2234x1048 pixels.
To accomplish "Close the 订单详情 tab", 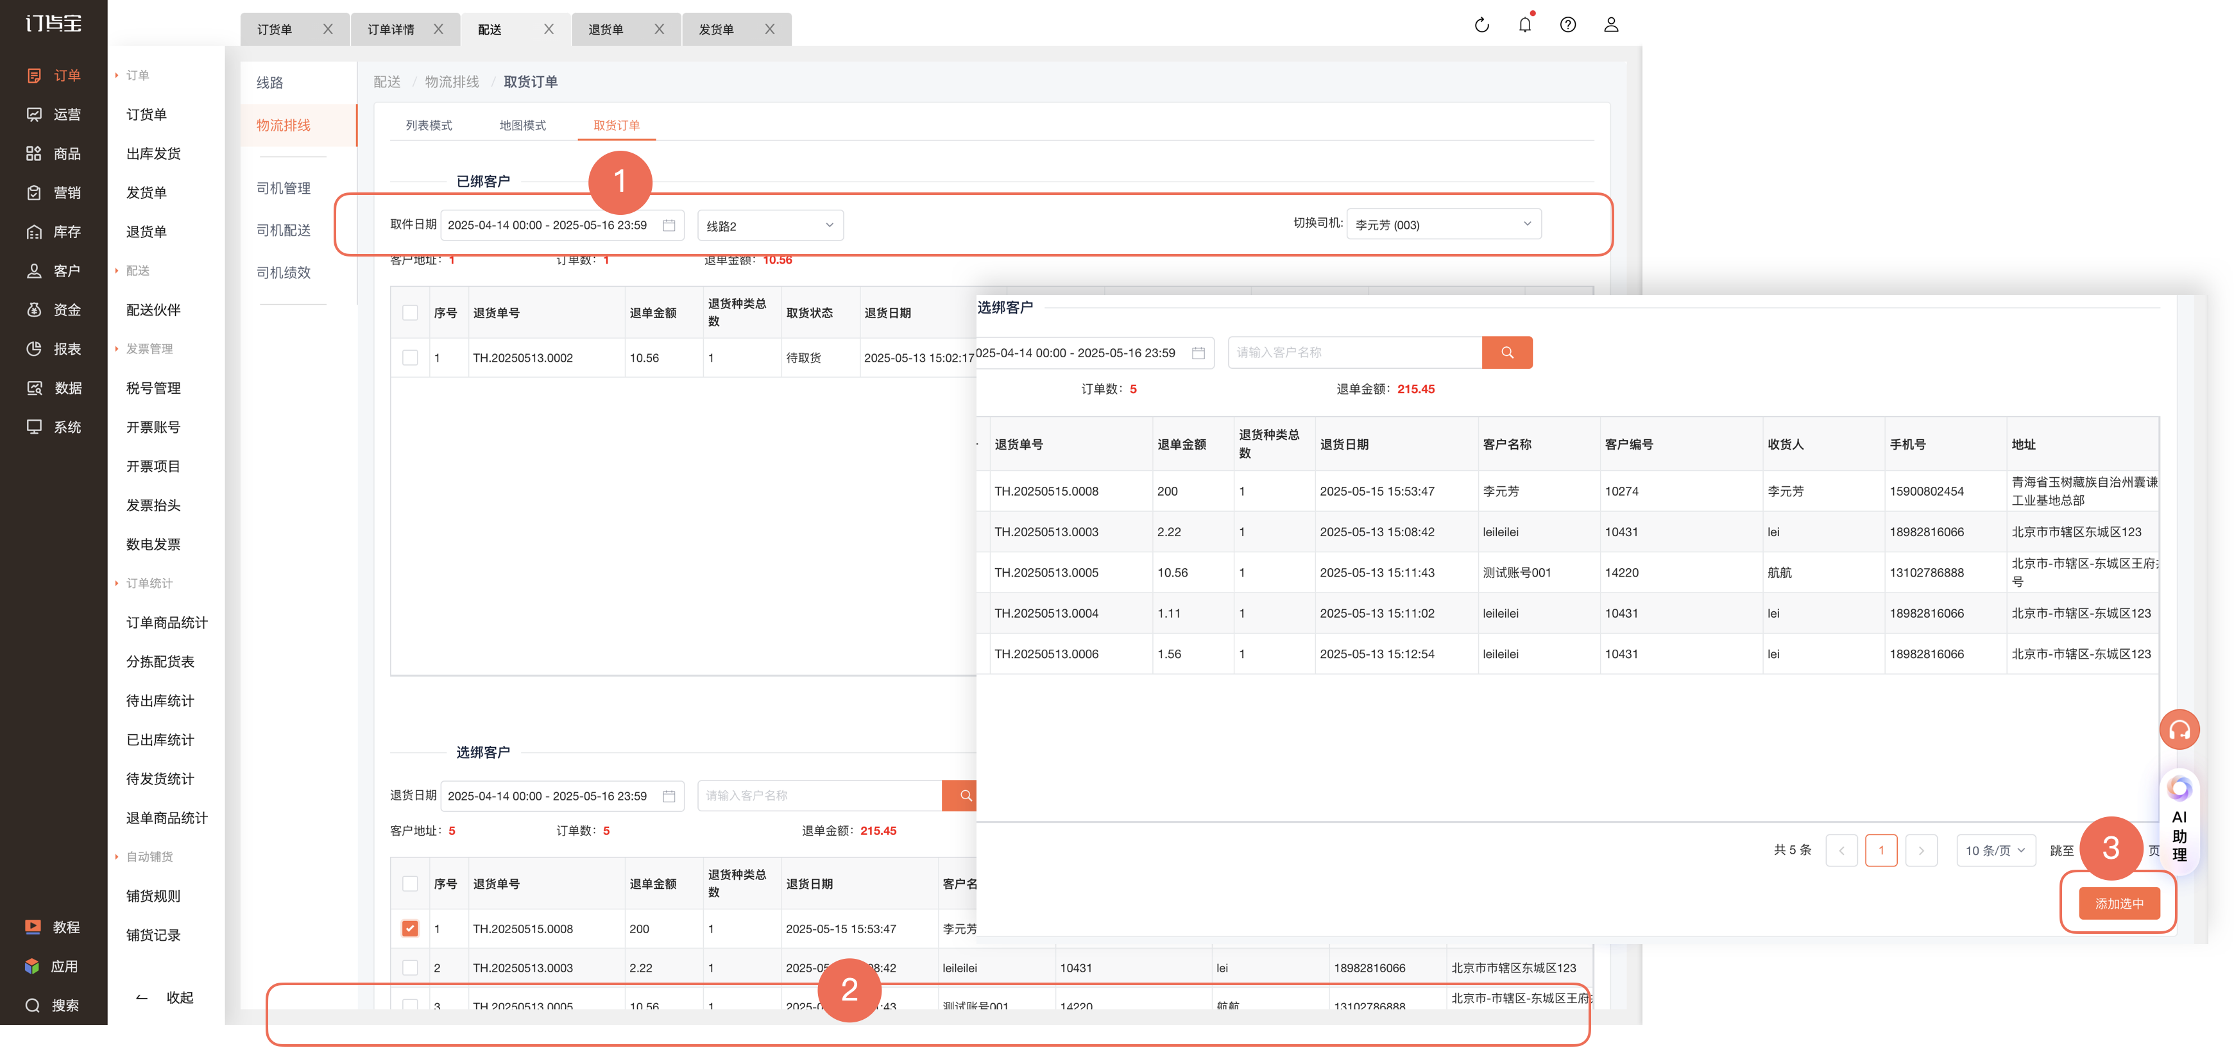I will click(x=438, y=29).
